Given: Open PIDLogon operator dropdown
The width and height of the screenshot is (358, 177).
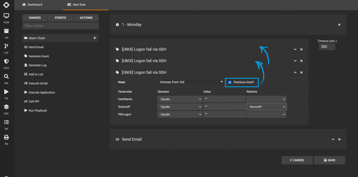Looking at the screenshot, I should [x=180, y=114].
